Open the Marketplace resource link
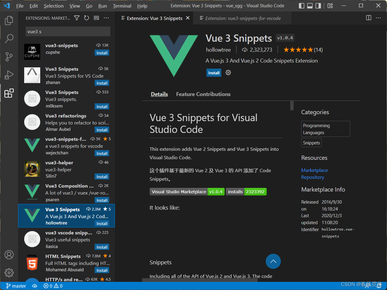387x290 pixels. (x=314, y=170)
